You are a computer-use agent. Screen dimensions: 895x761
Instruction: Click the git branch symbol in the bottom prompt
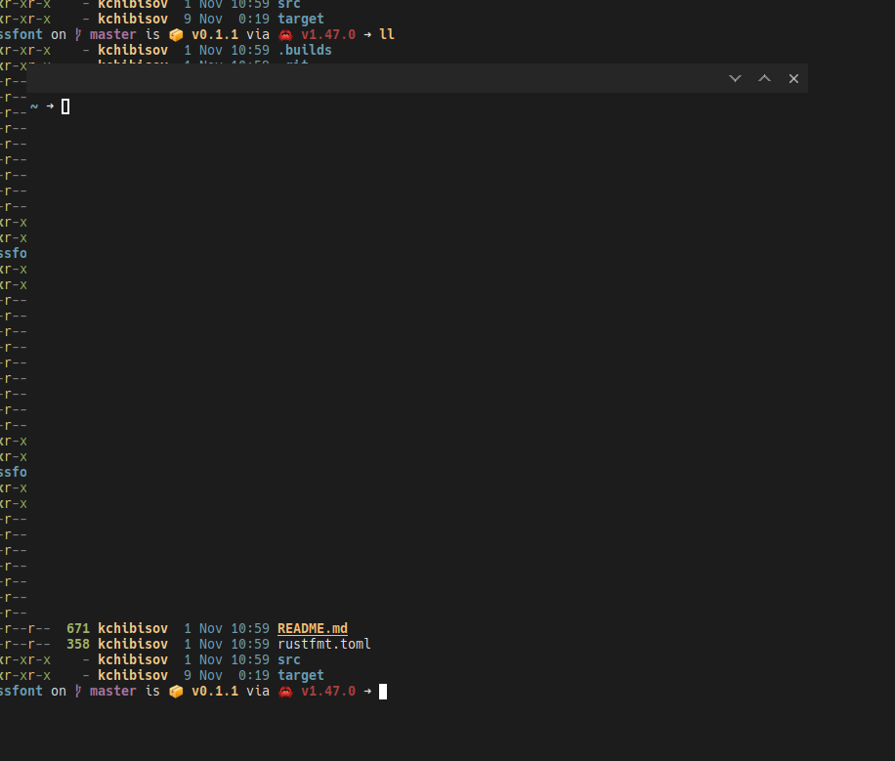coord(78,692)
